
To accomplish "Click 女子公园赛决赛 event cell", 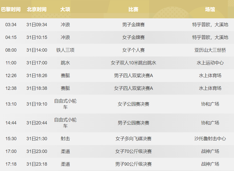I will pos(134,104).
